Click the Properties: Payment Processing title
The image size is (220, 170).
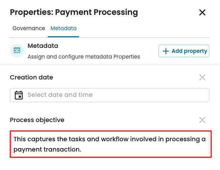pyautogui.click(x=74, y=12)
